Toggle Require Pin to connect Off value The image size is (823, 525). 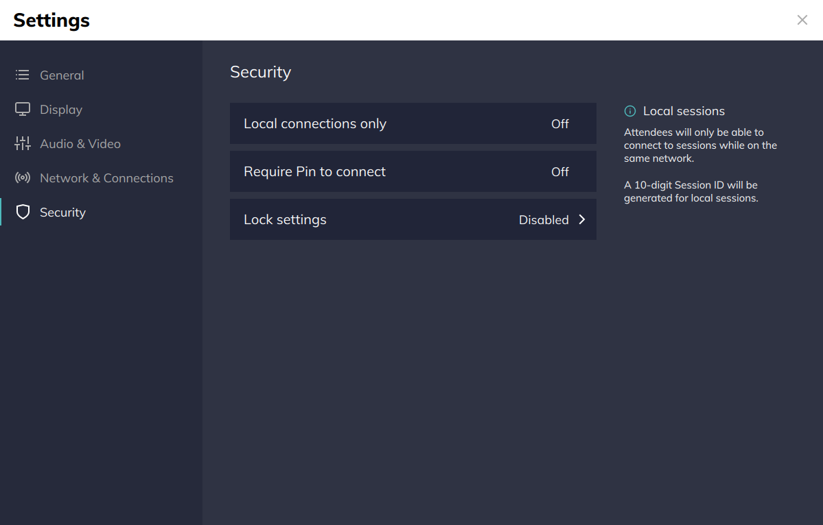coord(560,172)
